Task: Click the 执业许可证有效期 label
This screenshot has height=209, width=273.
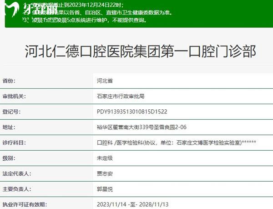Action: tap(25, 204)
